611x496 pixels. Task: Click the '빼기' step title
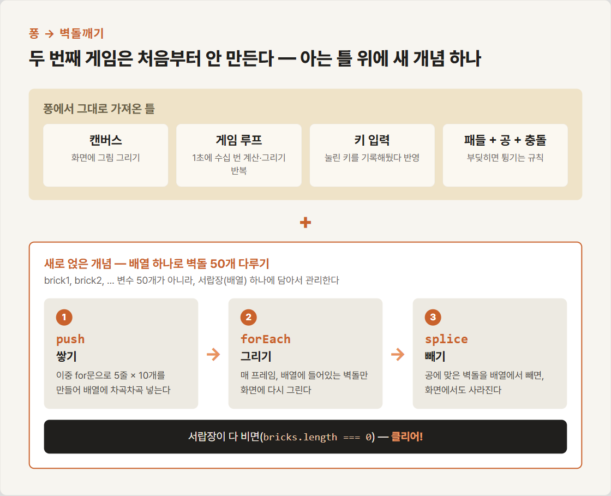tap(435, 356)
